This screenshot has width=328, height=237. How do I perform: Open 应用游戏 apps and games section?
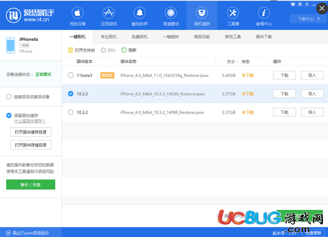coord(109,16)
